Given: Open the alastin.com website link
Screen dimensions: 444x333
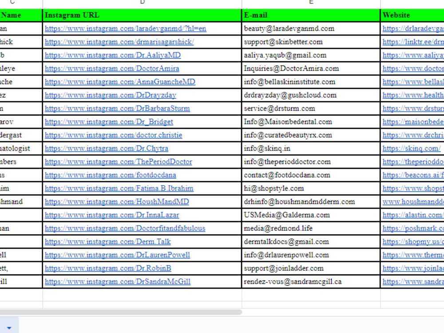Looking at the screenshot, I should [413, 215].
